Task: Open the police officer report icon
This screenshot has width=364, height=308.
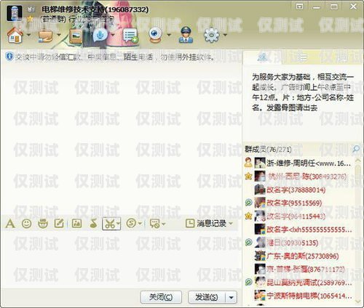Action: [x=186, y=36]
